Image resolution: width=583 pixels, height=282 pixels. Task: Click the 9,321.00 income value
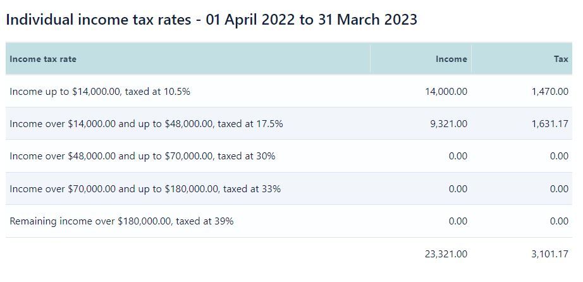coord(449,124)
